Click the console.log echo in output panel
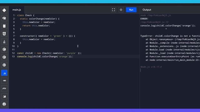Screen dimensions: 200x112 (x=168, y=26)
